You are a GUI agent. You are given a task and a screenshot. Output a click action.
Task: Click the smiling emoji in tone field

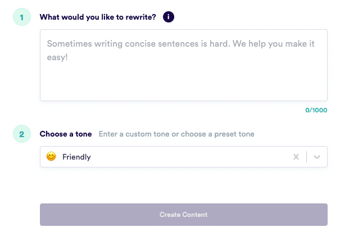tap(51, 156)
